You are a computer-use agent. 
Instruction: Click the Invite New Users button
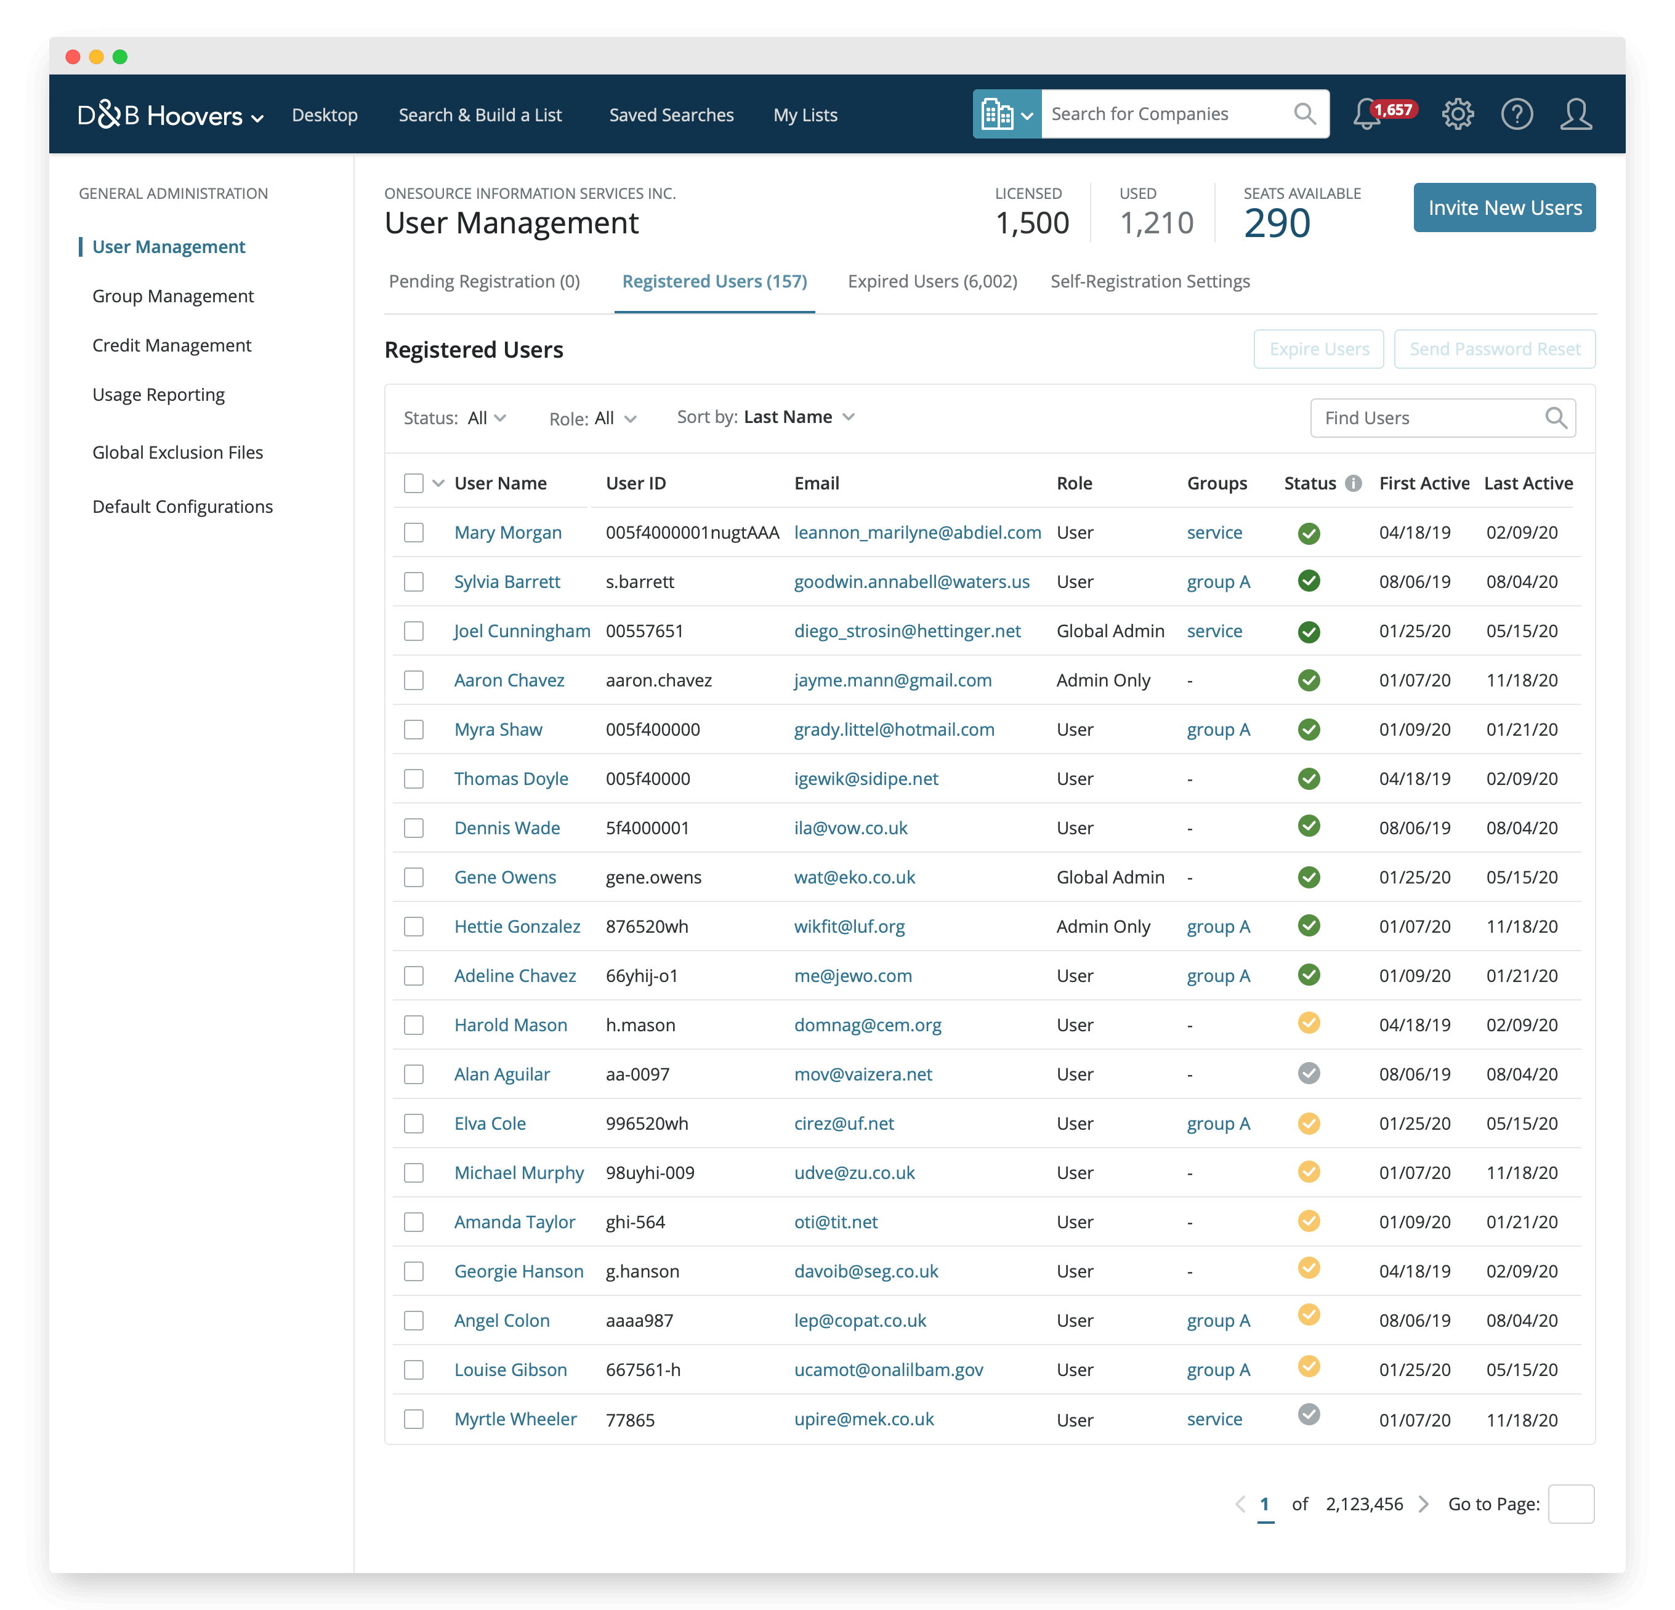(1504, 207)
